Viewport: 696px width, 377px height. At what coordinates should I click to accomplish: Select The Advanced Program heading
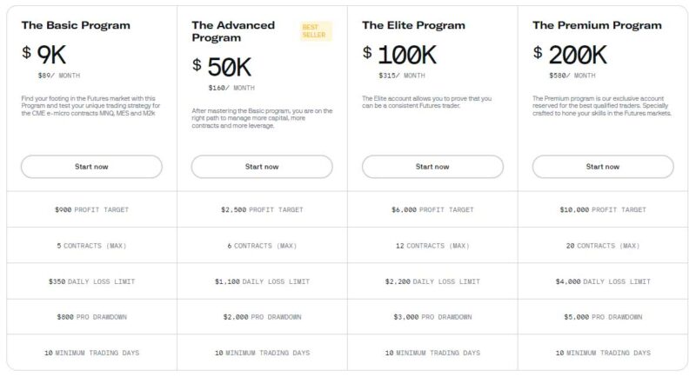[233, 31]
